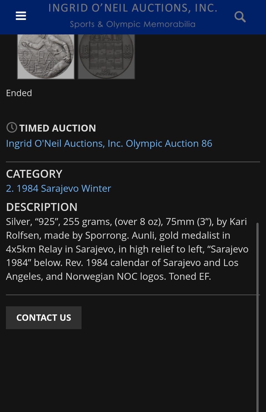
Task: Open the 1984 Sarajevo Winter category
Action: pos(58,189)
